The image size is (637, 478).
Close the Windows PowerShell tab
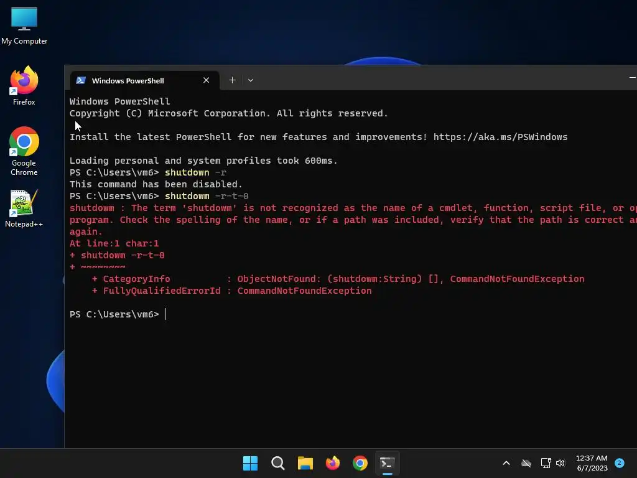207,80
